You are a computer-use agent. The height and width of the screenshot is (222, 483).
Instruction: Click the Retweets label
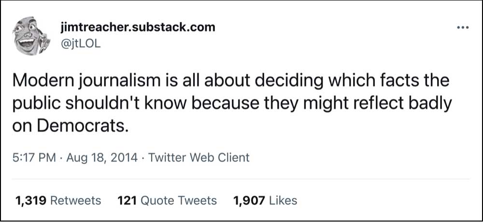click(75, 201)
